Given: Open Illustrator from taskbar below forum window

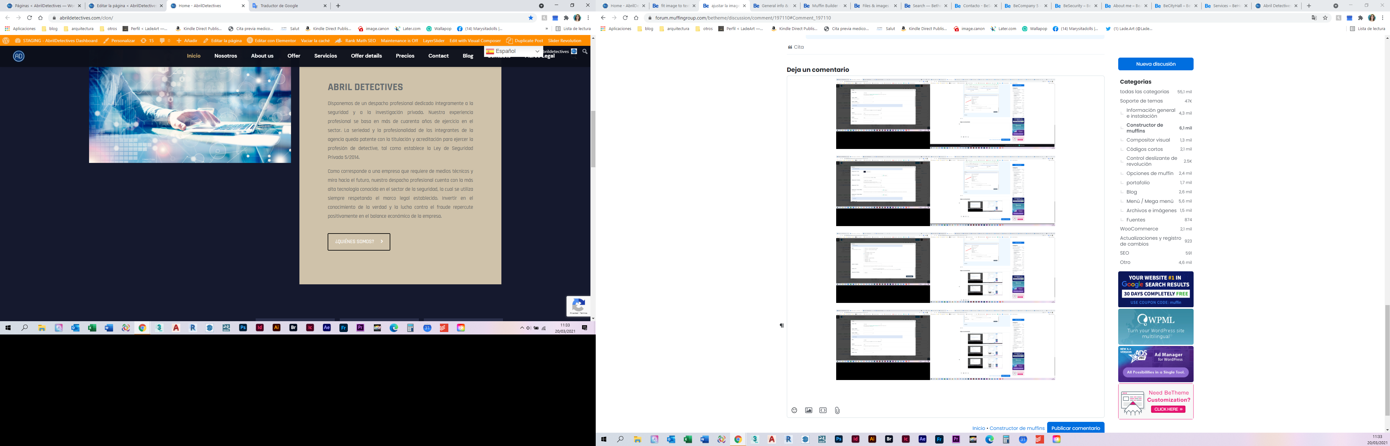Looking at the screenshot, I should pyautogui.click(x=872, y=439).
